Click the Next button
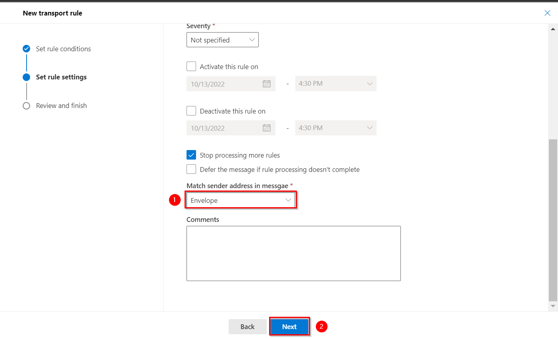The height and width of the screenshot is (339, 558). pos(289,327)
